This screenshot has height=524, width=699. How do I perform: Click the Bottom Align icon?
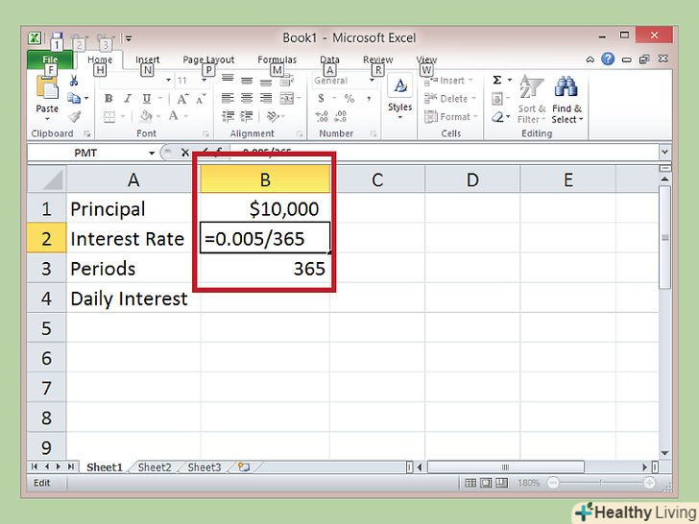coord(266,82)
